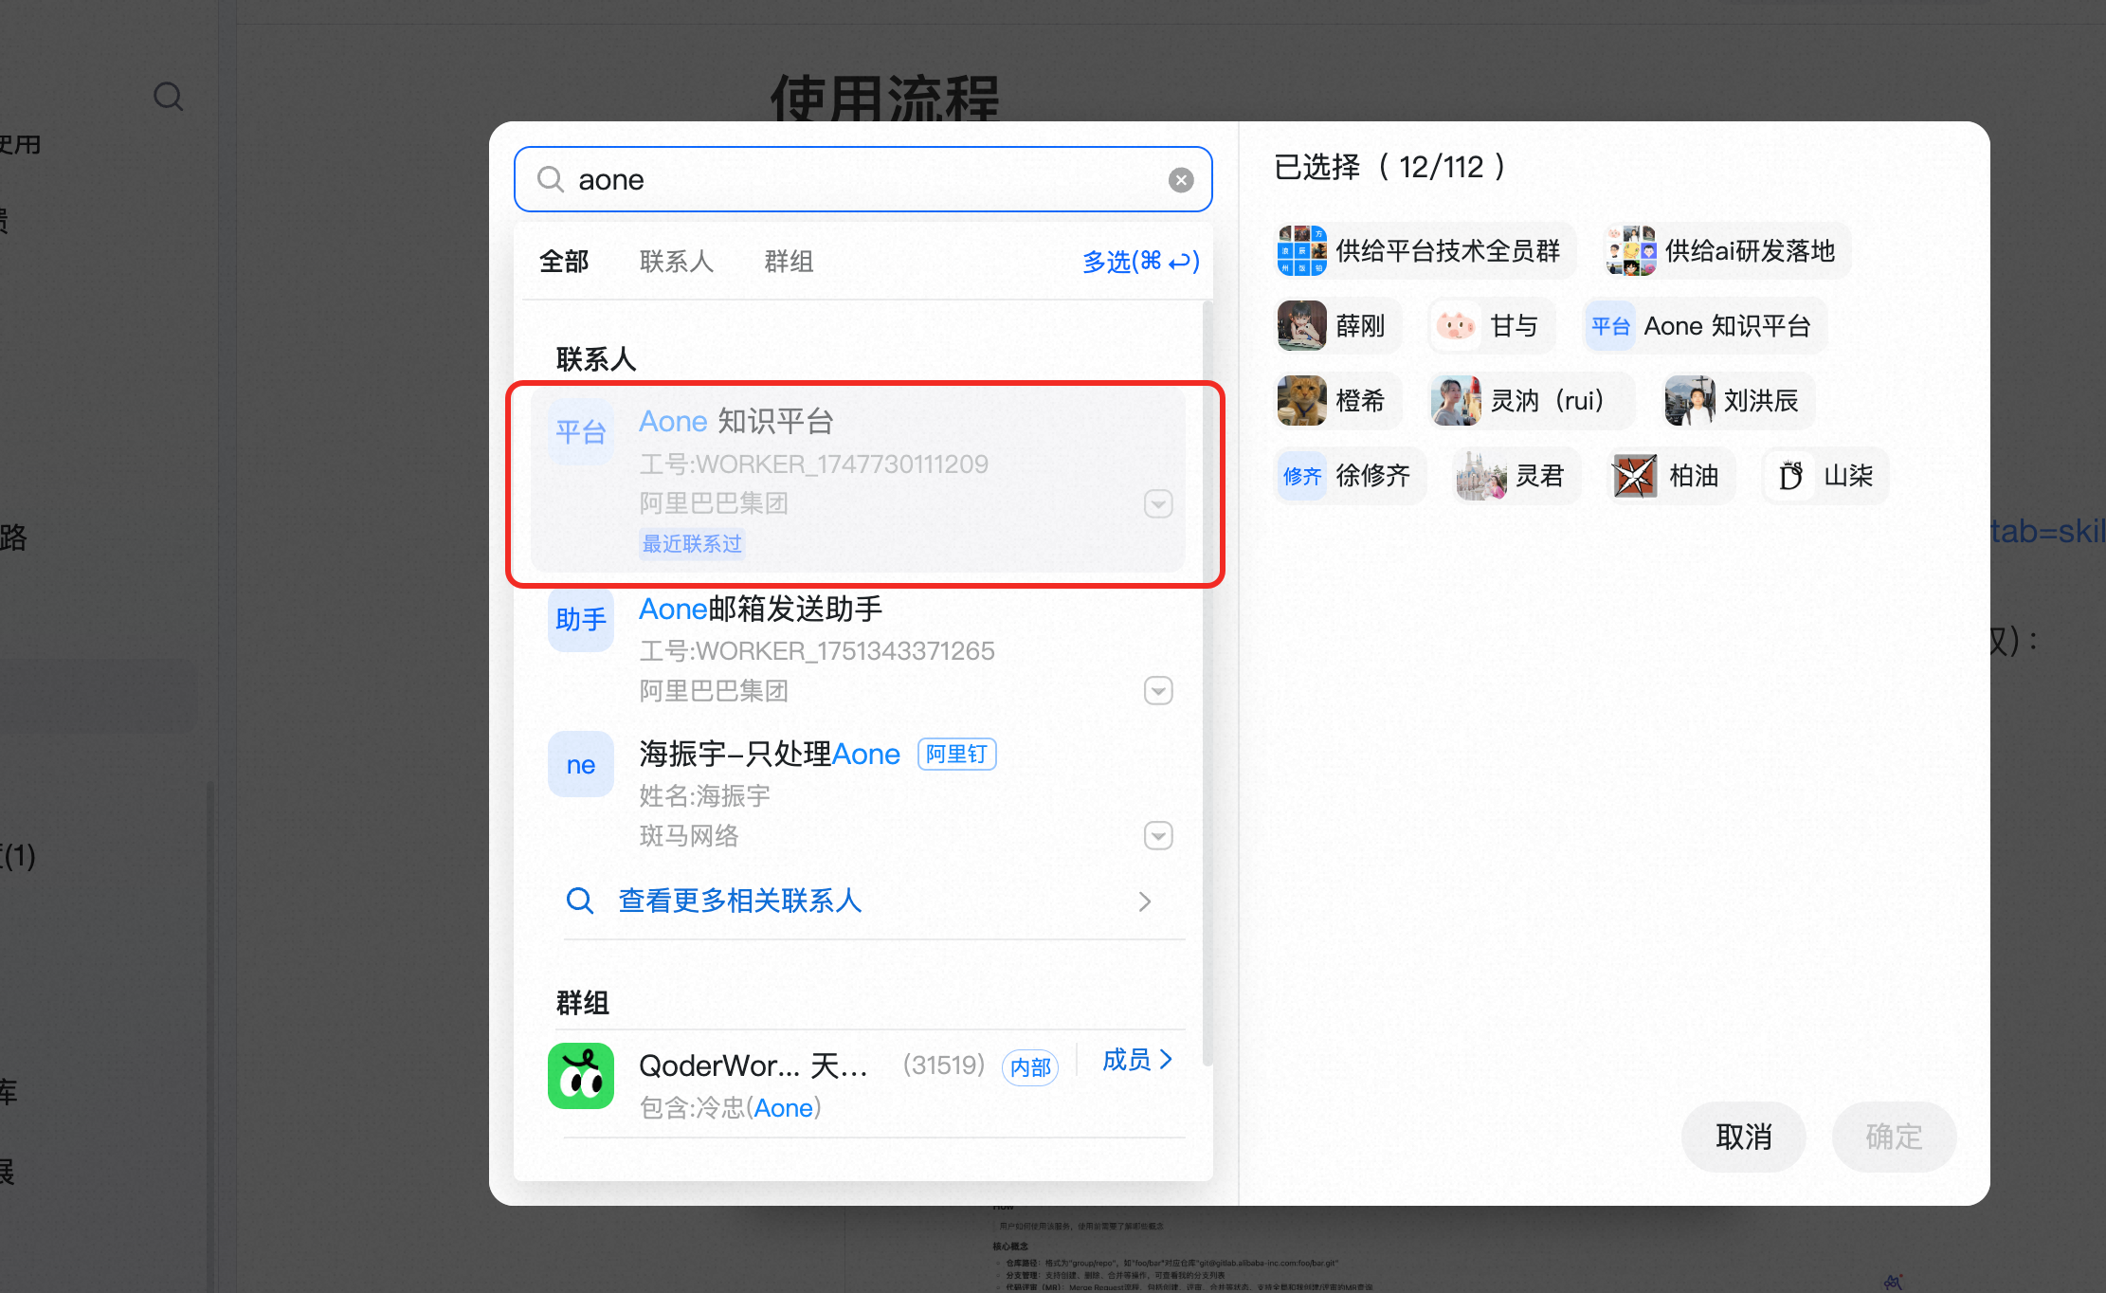Select the Aone 知识平台 contact row
2106x1293 pixels.
(x=859, y=481)
